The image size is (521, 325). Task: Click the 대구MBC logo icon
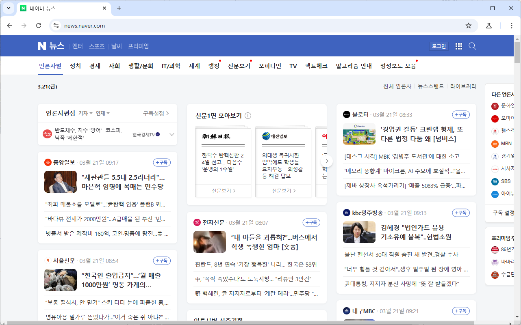347,311
